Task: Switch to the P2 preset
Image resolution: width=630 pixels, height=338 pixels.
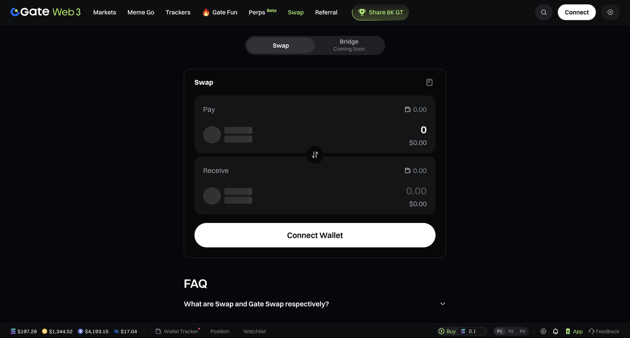Action: point(511,332)
